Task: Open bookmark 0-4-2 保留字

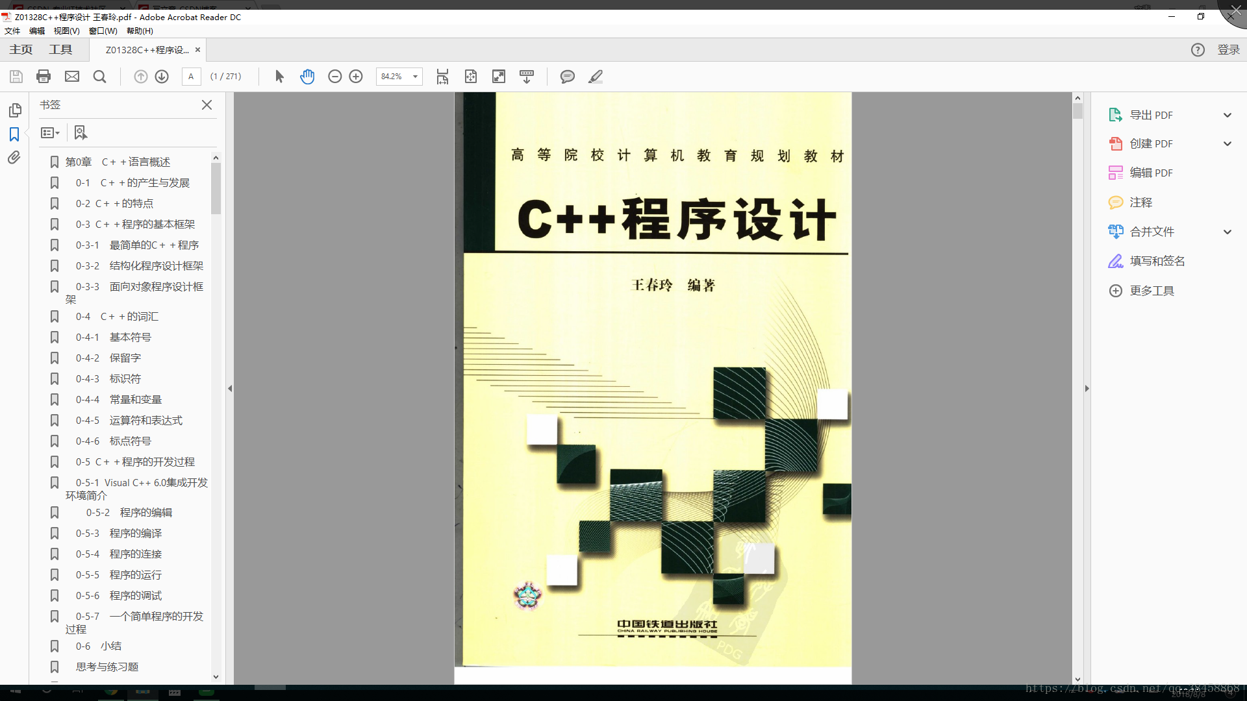Action: (108, 358)
